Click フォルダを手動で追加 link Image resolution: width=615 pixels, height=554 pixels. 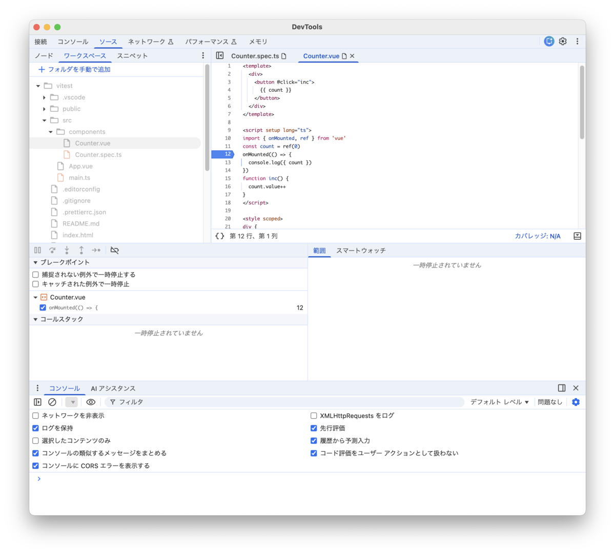tap(79, 69)
